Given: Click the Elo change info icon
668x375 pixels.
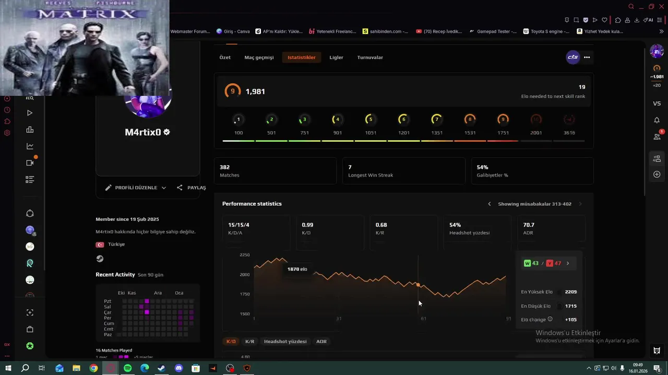Looking at the screenshot, I should [550, 319].
